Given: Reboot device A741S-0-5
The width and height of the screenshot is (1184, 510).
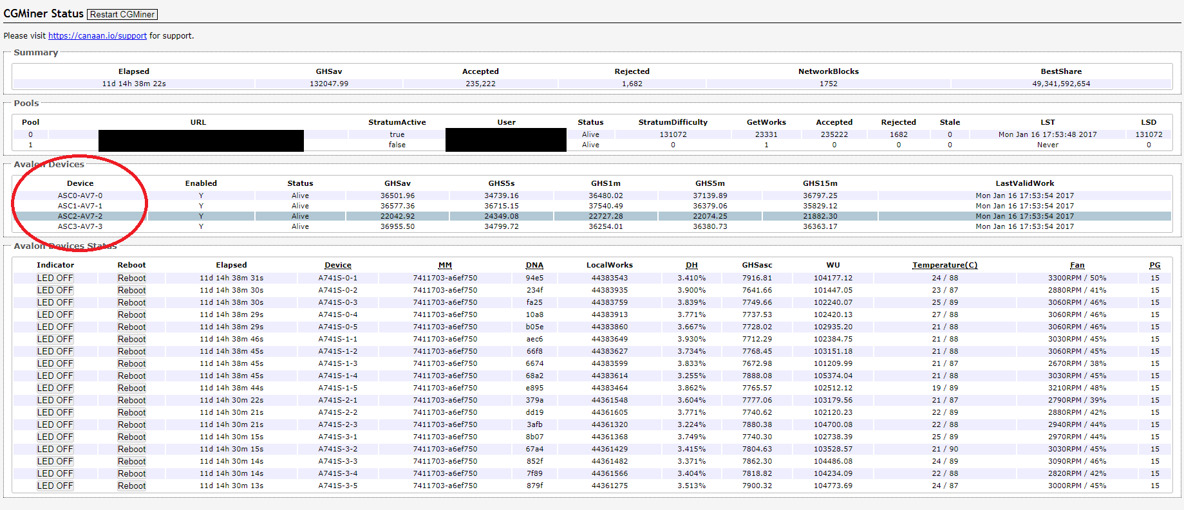Looking at the screenshot, I should 131,327.
